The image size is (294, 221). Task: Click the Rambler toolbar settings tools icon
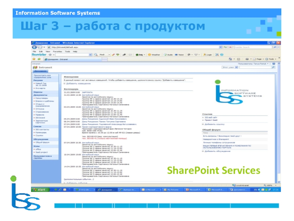coord(217,55)
